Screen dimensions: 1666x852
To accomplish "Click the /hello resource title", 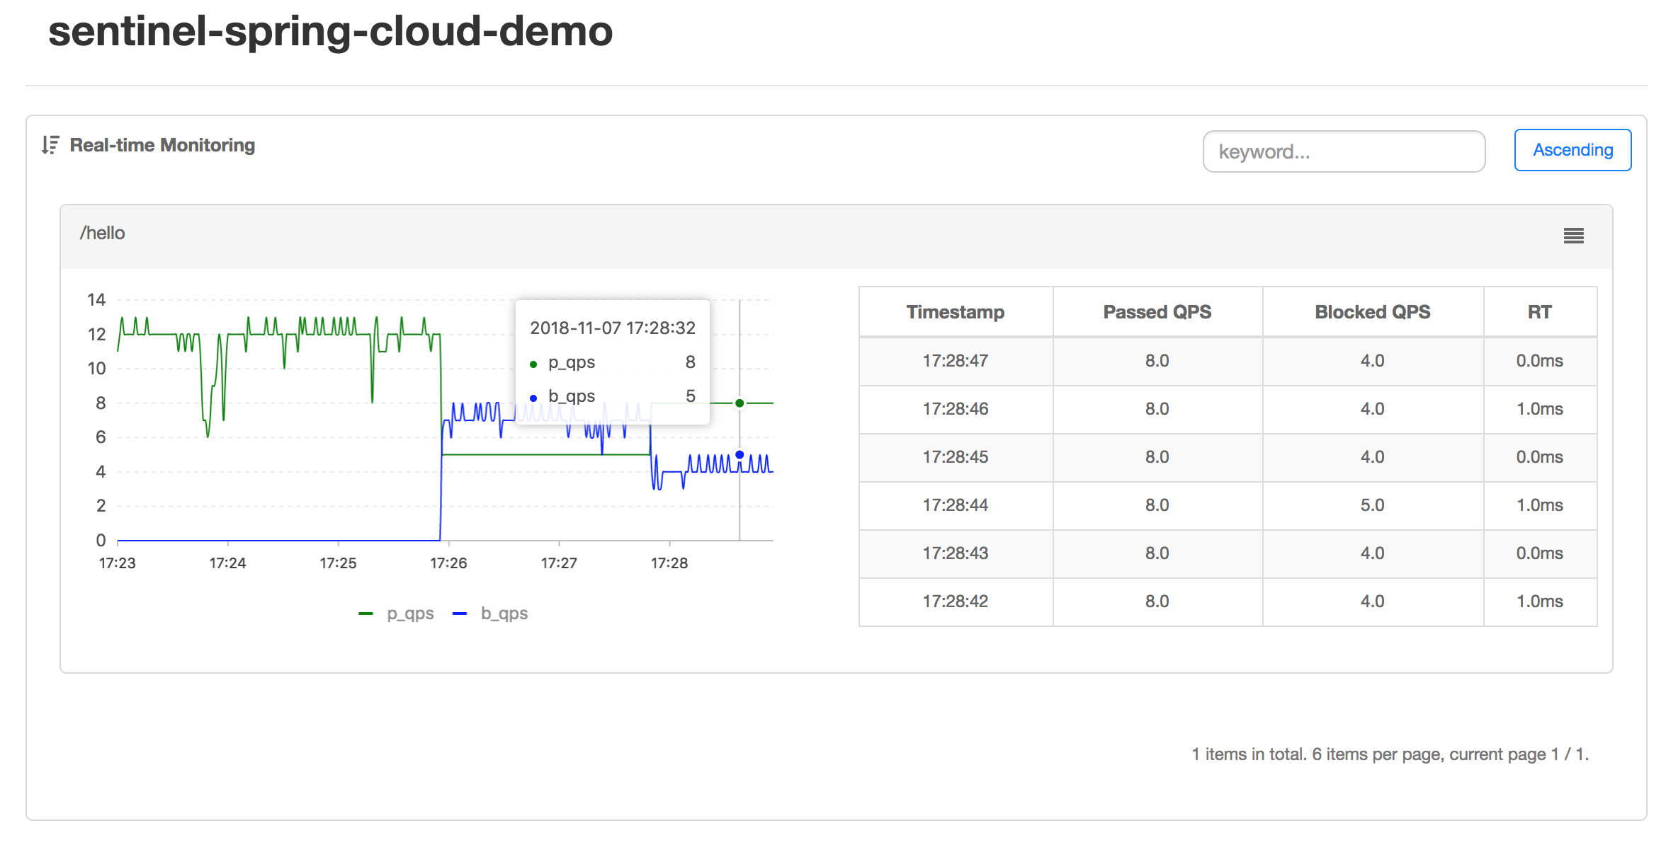I will pyautogui.click(x=102, y=234).
